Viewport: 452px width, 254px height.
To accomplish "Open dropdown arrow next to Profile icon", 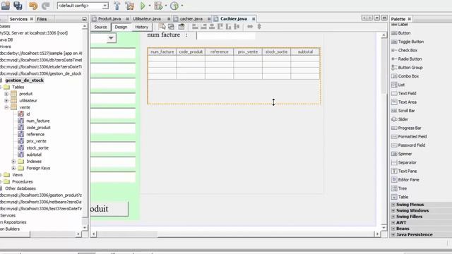I will [182, 6].
